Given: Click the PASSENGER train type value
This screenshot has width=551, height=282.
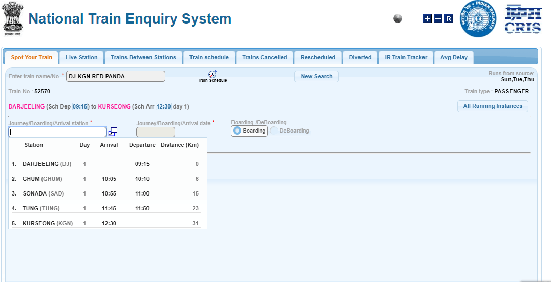Looking at the screenshot, I should click(x=512, y=91).
